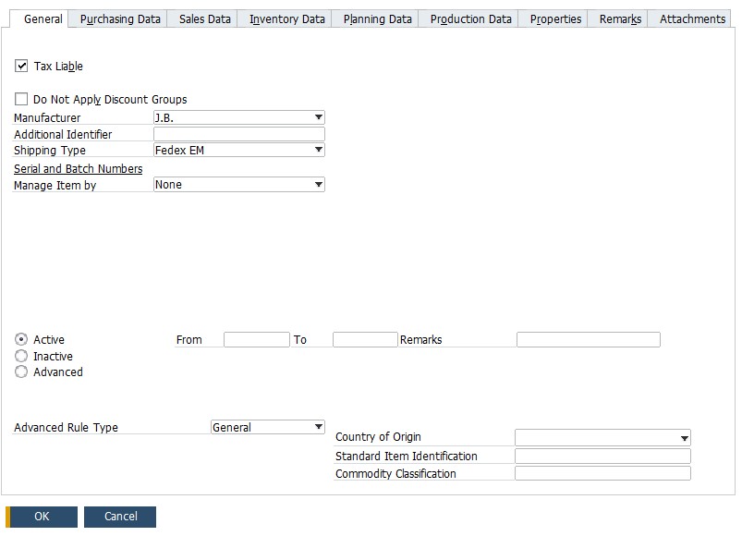742x536 pixels.
Task: Confirm changes with the OK button
Action: pos(41,517)
